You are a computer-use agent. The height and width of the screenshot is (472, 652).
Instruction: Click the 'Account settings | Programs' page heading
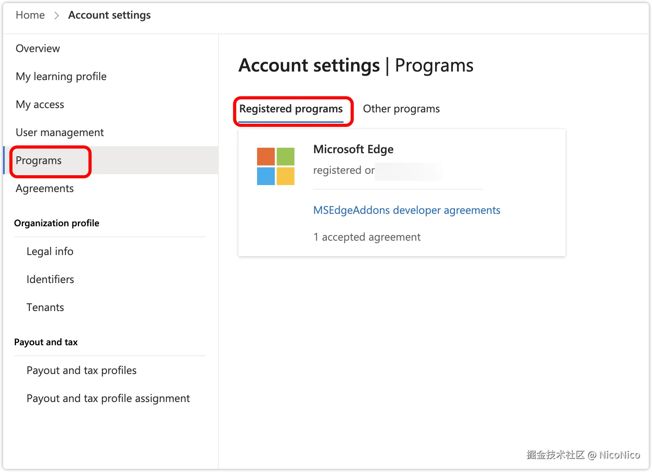click(x=356, y=65)
